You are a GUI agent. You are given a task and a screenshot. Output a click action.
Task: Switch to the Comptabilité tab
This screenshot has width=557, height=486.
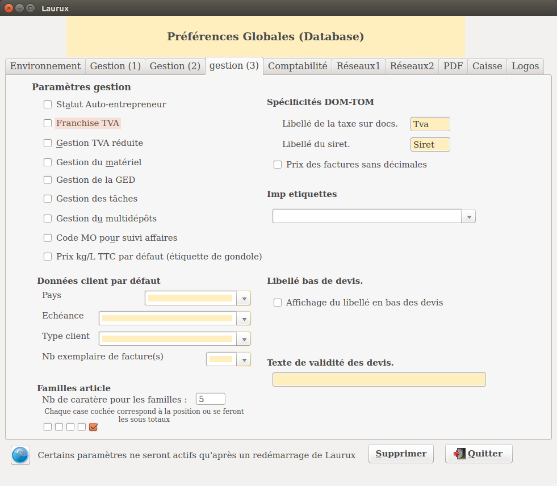click(298, 66)
